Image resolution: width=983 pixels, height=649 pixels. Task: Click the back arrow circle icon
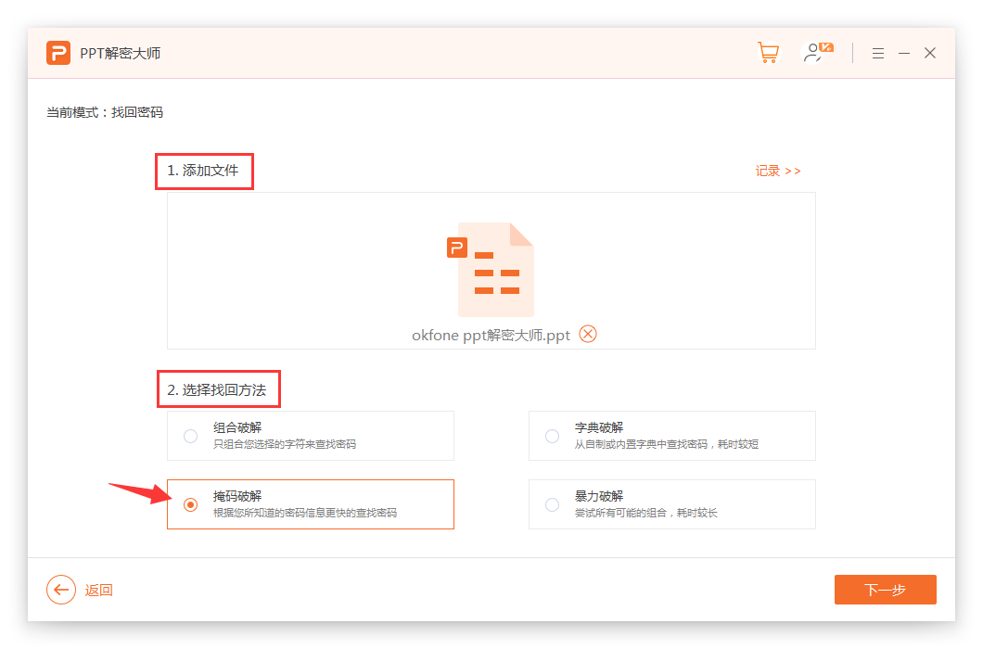tap(61, 590)
